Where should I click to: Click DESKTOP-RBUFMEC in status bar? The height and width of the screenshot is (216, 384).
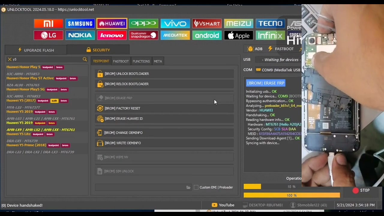(x=263, y=205)
